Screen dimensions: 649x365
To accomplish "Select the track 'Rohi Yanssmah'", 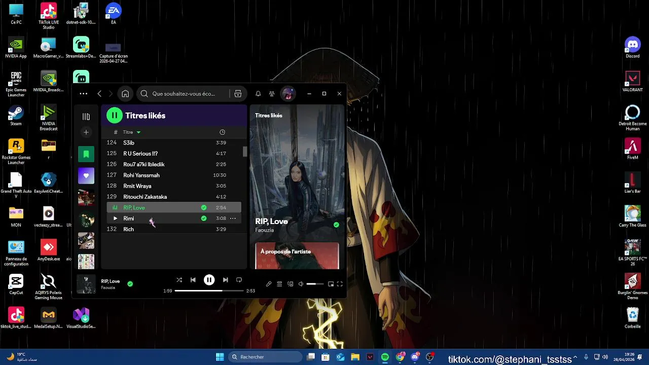I will [174, 175].
